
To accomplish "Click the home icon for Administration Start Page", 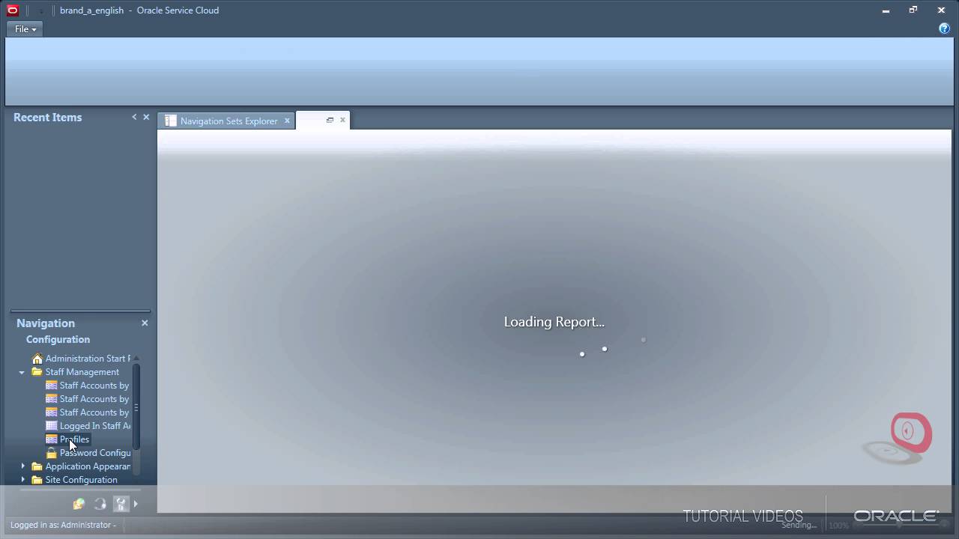I will point(37,359).
